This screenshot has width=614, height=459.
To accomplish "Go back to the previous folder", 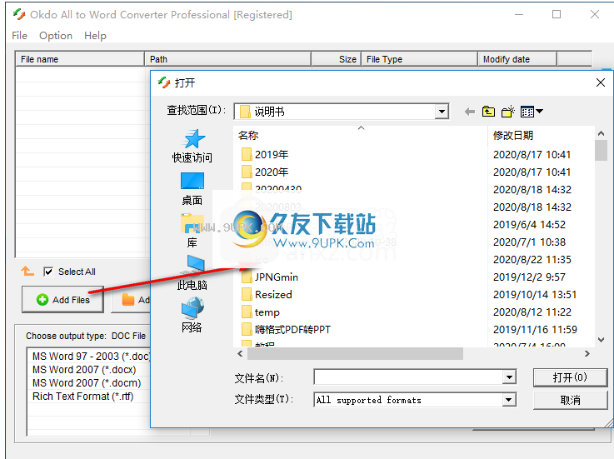I will click(470, 112).
